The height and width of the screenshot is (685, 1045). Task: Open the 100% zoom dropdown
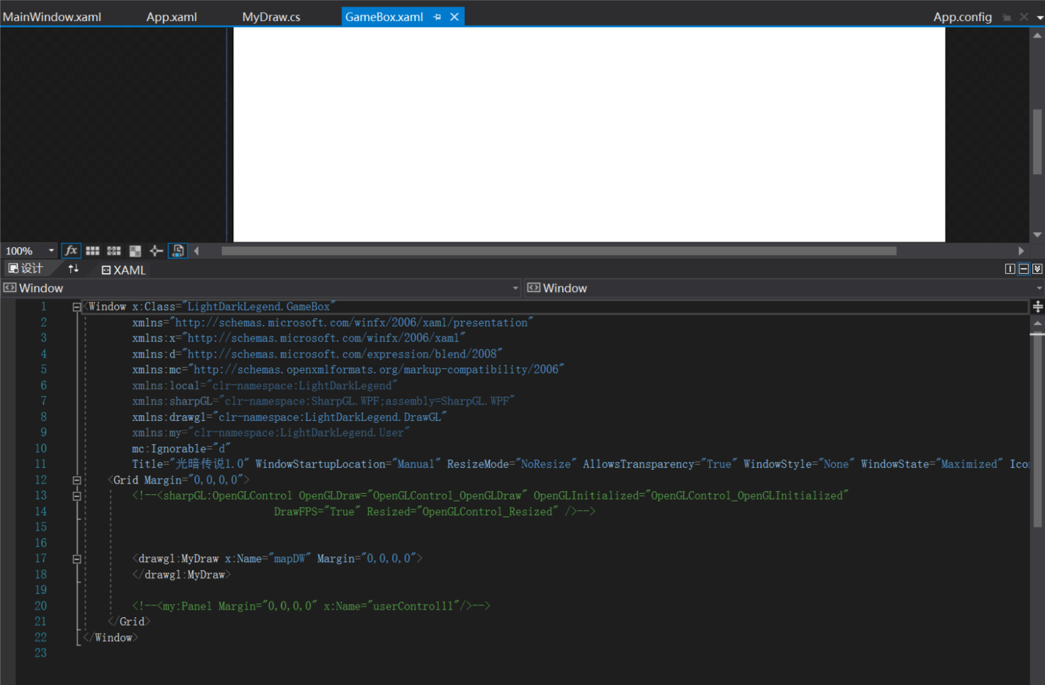coord(51,251)
